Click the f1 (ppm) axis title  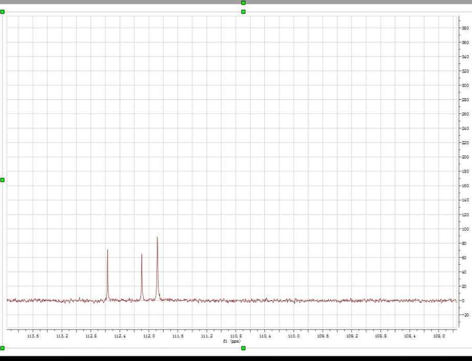[232, 341]
